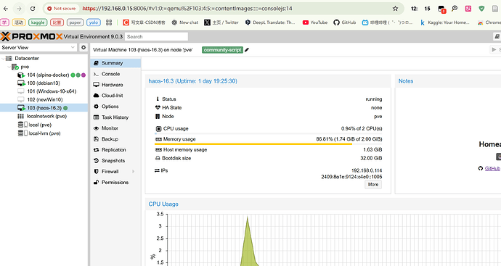Open the Snapshots tab

tap(115, 161)
